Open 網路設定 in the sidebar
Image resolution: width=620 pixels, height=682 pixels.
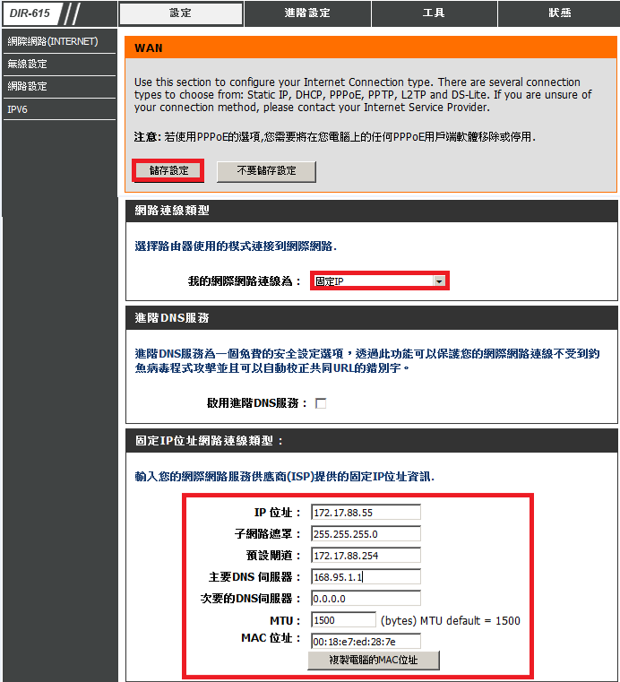28,87
